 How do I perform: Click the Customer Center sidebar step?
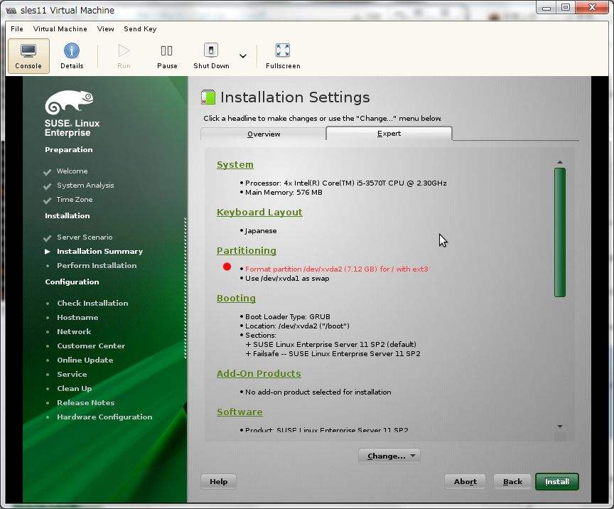(x=91, y=346)
